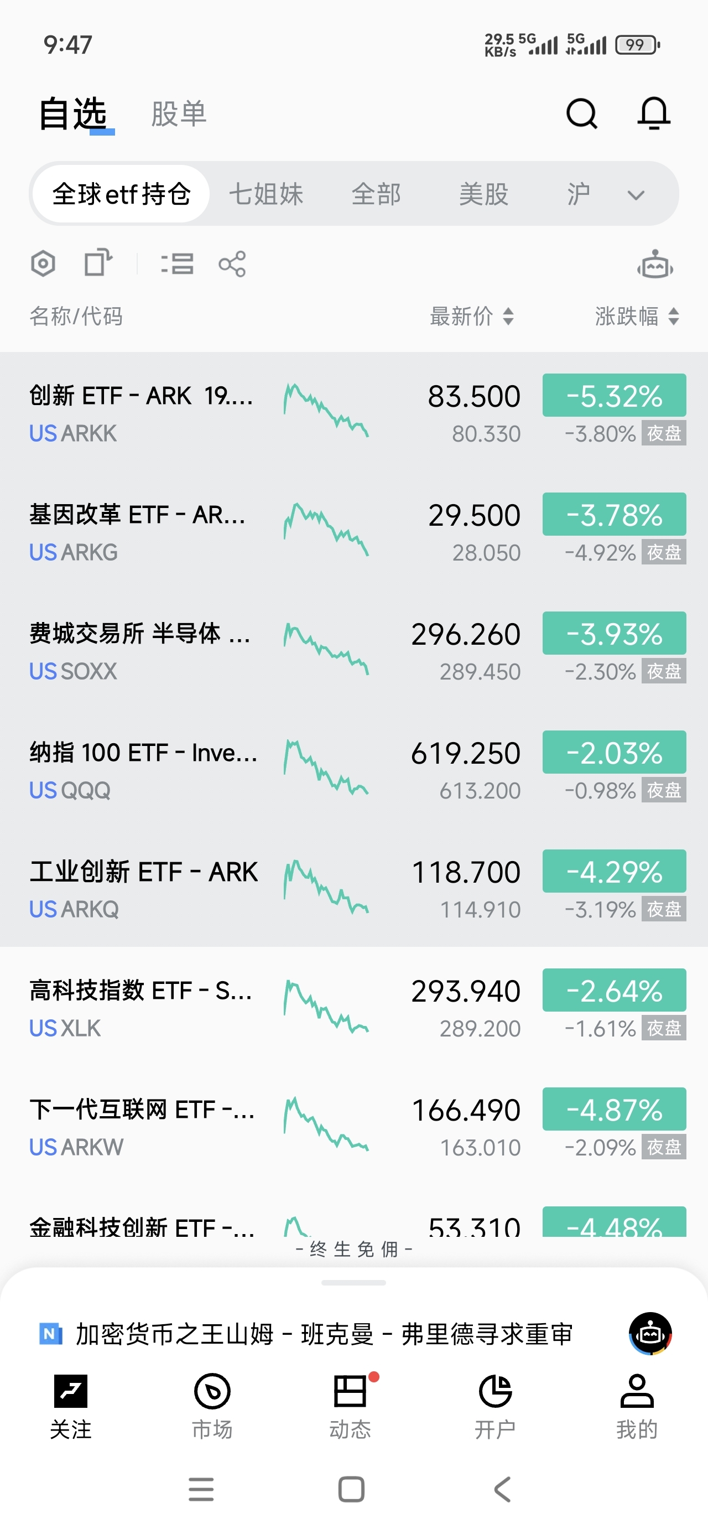
Task: Tap the rotate screen layout icon
Action: click(x=98, y=263)
